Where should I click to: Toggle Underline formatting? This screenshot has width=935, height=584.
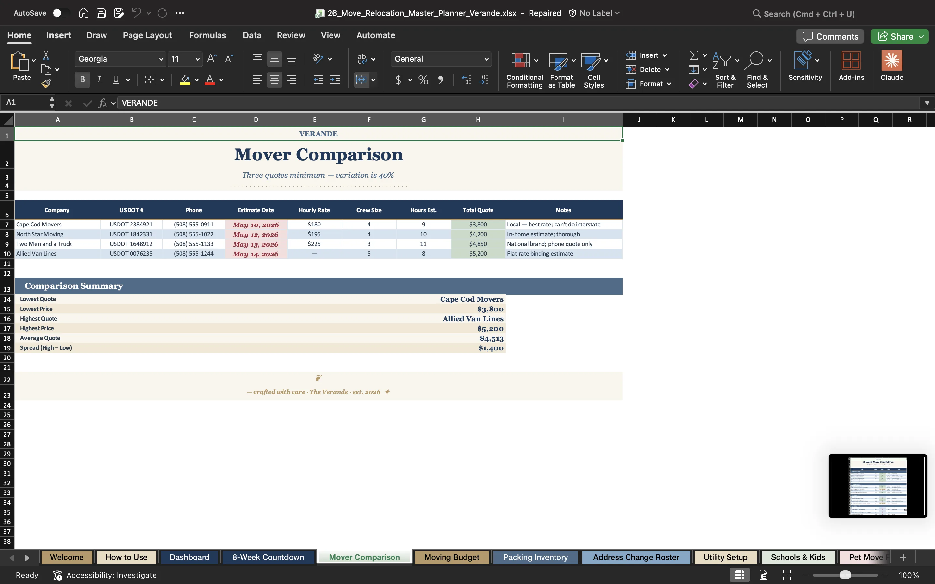coord(116,80)
